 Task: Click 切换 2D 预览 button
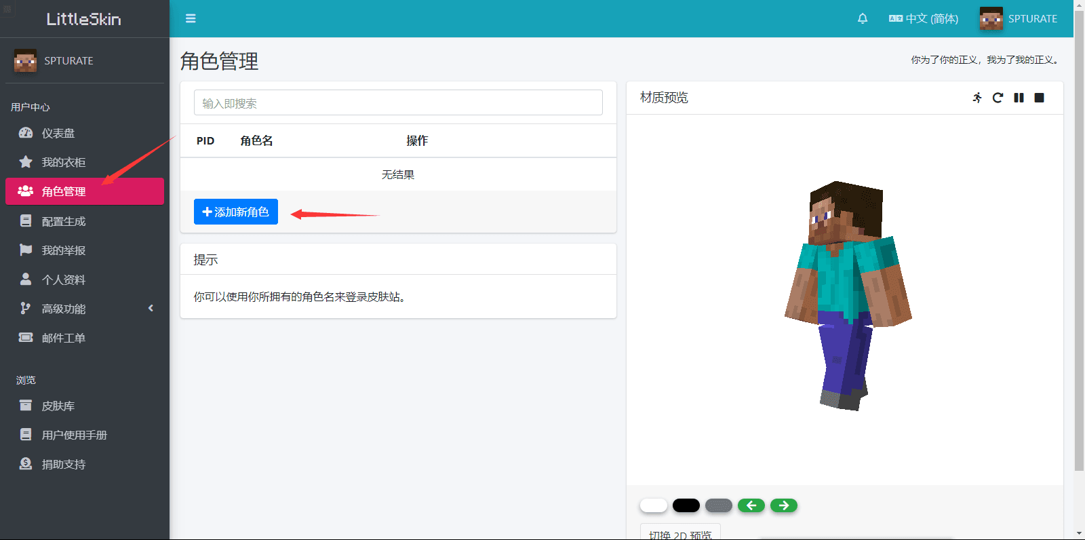tap(680, 533)
